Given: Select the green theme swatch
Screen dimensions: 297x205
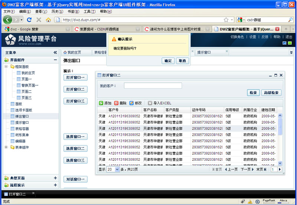Looking at the screenshot, I should tap(290, 43).
